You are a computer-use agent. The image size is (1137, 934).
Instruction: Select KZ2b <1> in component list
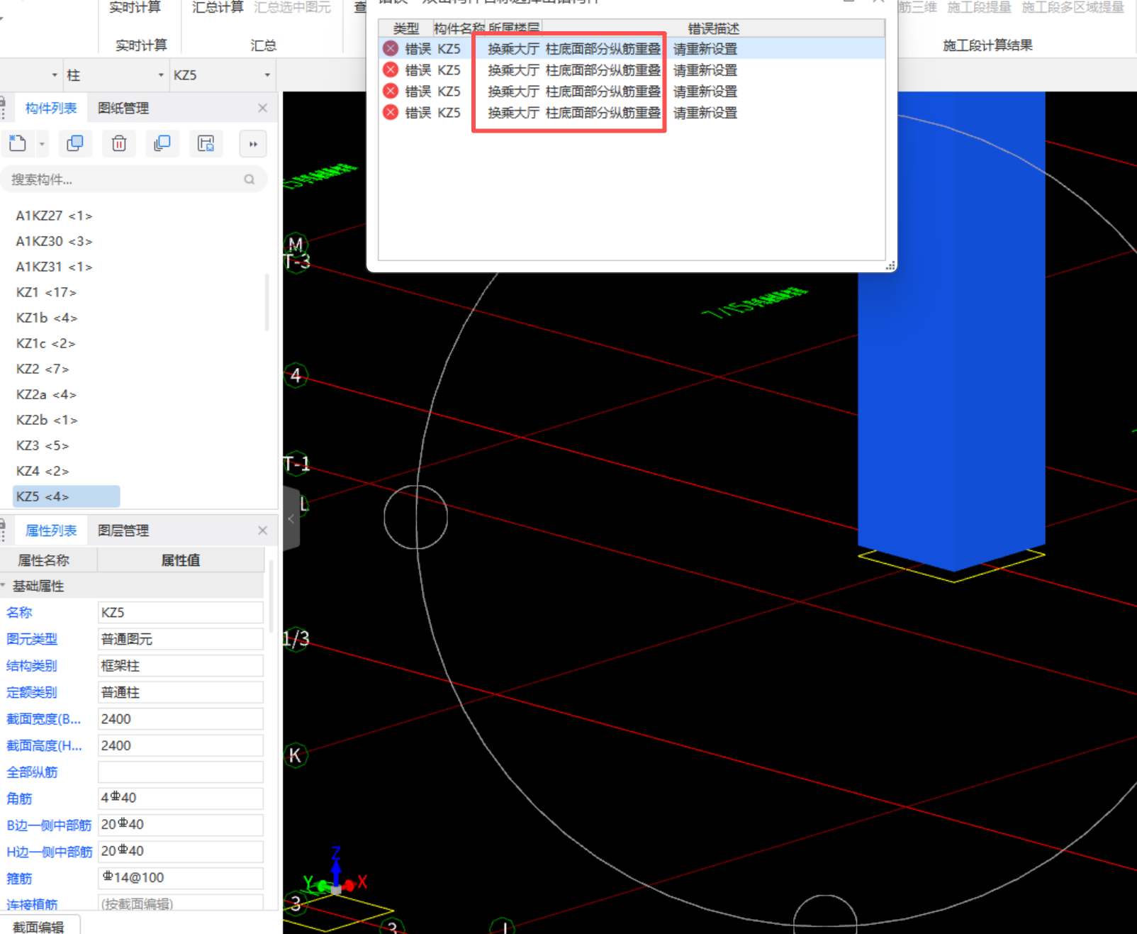47,420
